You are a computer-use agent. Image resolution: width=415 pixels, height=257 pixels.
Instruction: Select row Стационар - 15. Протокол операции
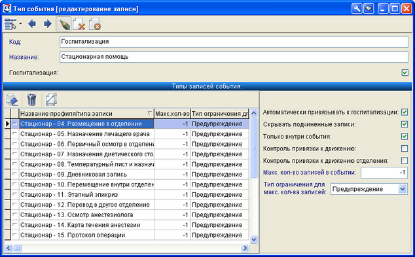[127, 235]
